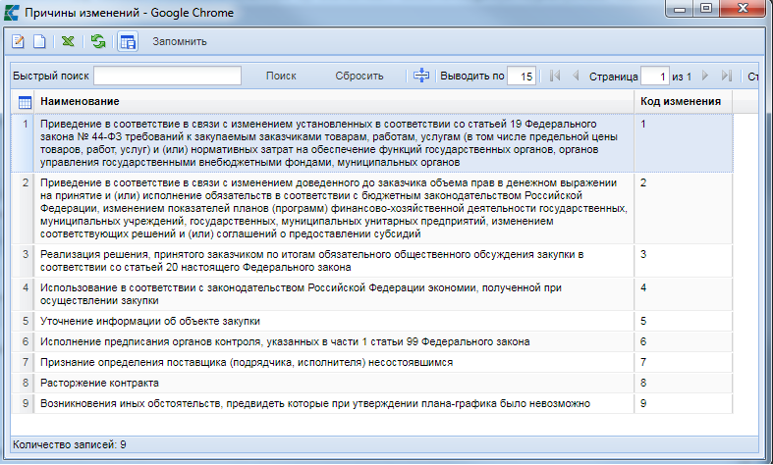Sort by the Код изменения column header
Viewport: 773px width, 465px height.
(x=681, y=102)
